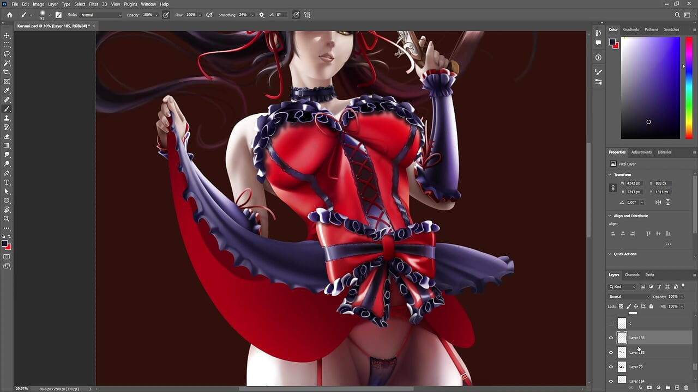This screenshot has height=392, width=698.
Task: Click more align options ellipsis
Action: tap(668, 244)
